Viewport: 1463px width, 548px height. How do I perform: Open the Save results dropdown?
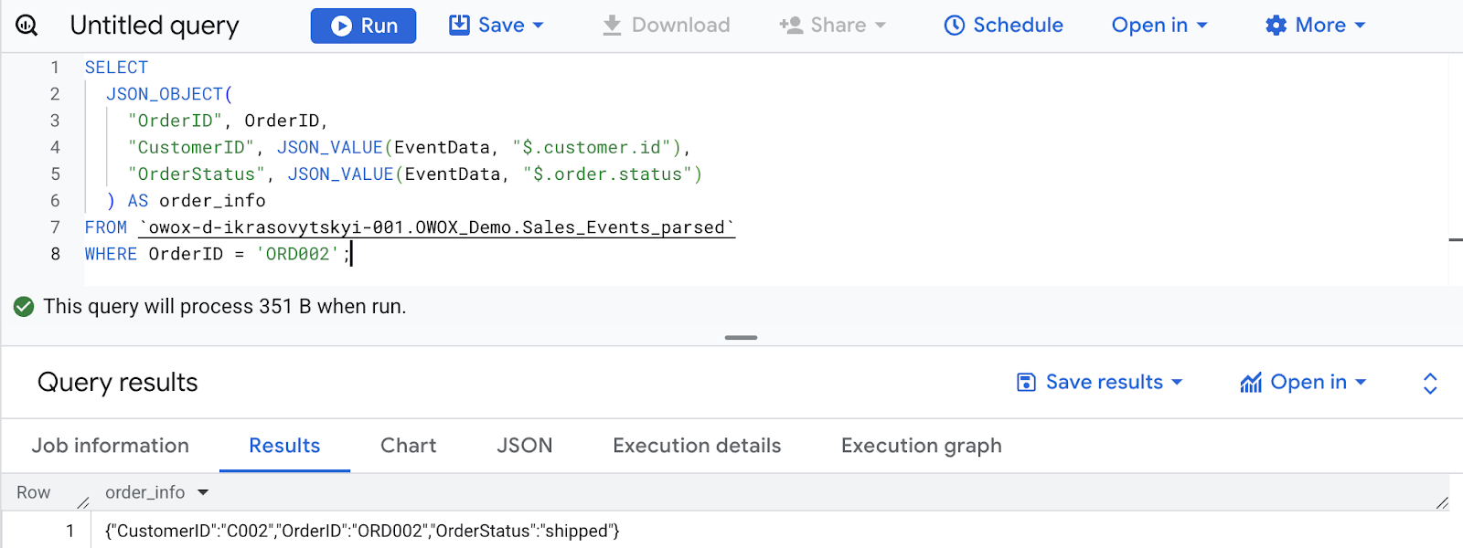tap(1100, 383)
